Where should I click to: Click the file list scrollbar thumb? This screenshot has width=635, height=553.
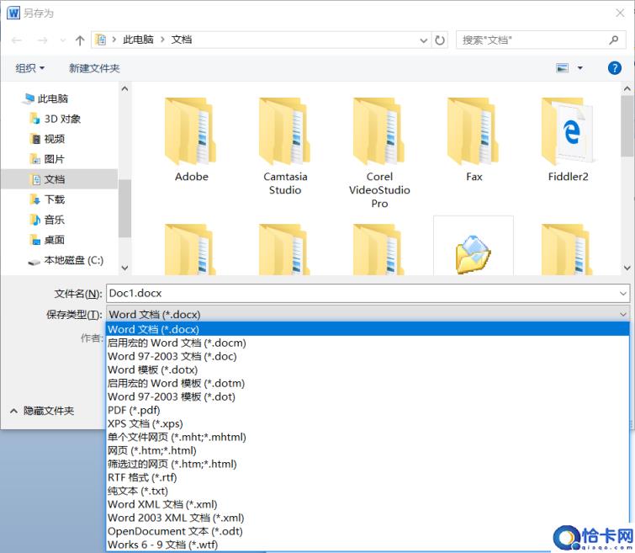pos(627,125)
